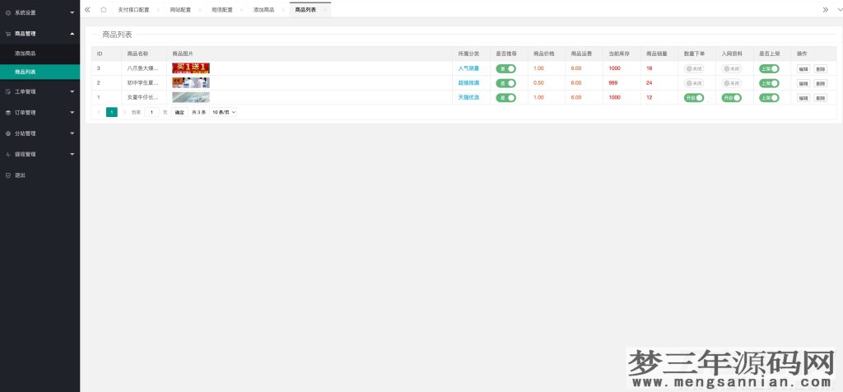Viewport: 843px width, 392px height.
Task: Switch to the 支付接口配置 tab
Action: coord(133,10)
